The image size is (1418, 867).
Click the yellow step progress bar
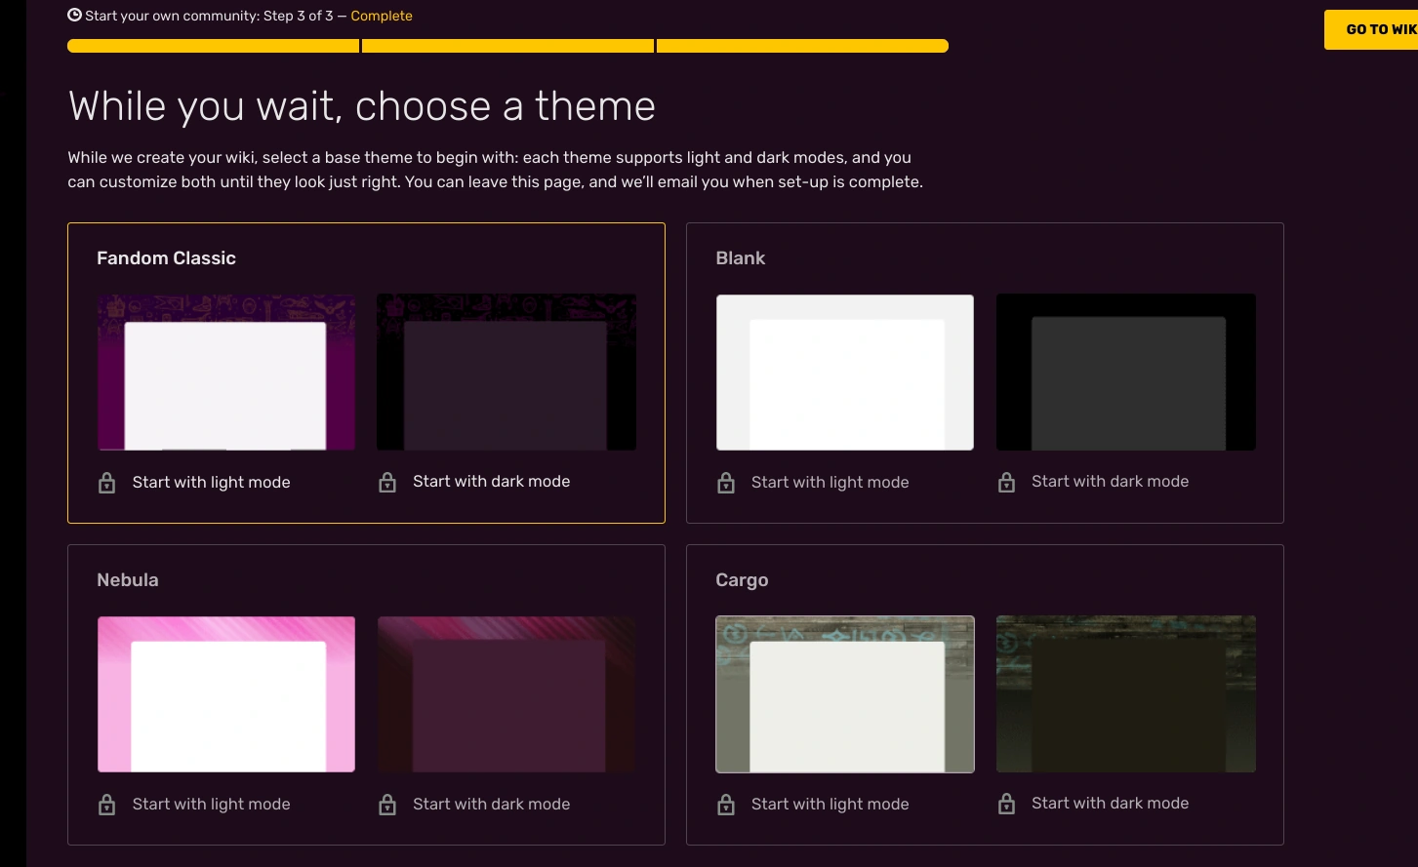tap(507, 46)
